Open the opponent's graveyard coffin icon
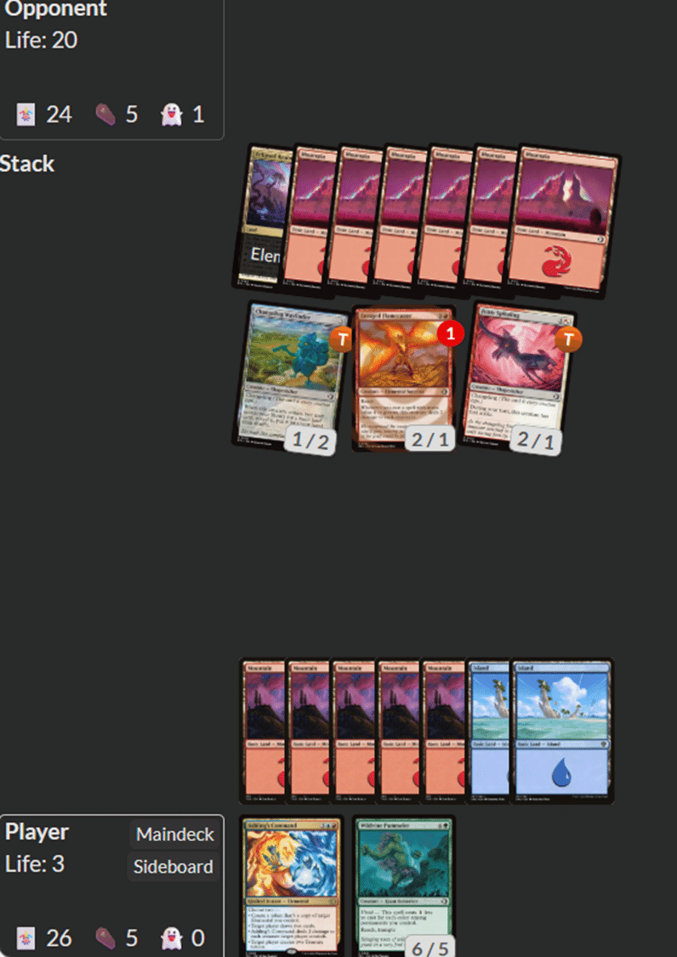The width and height of the screenshot is (677, 957). click(105, 114)
